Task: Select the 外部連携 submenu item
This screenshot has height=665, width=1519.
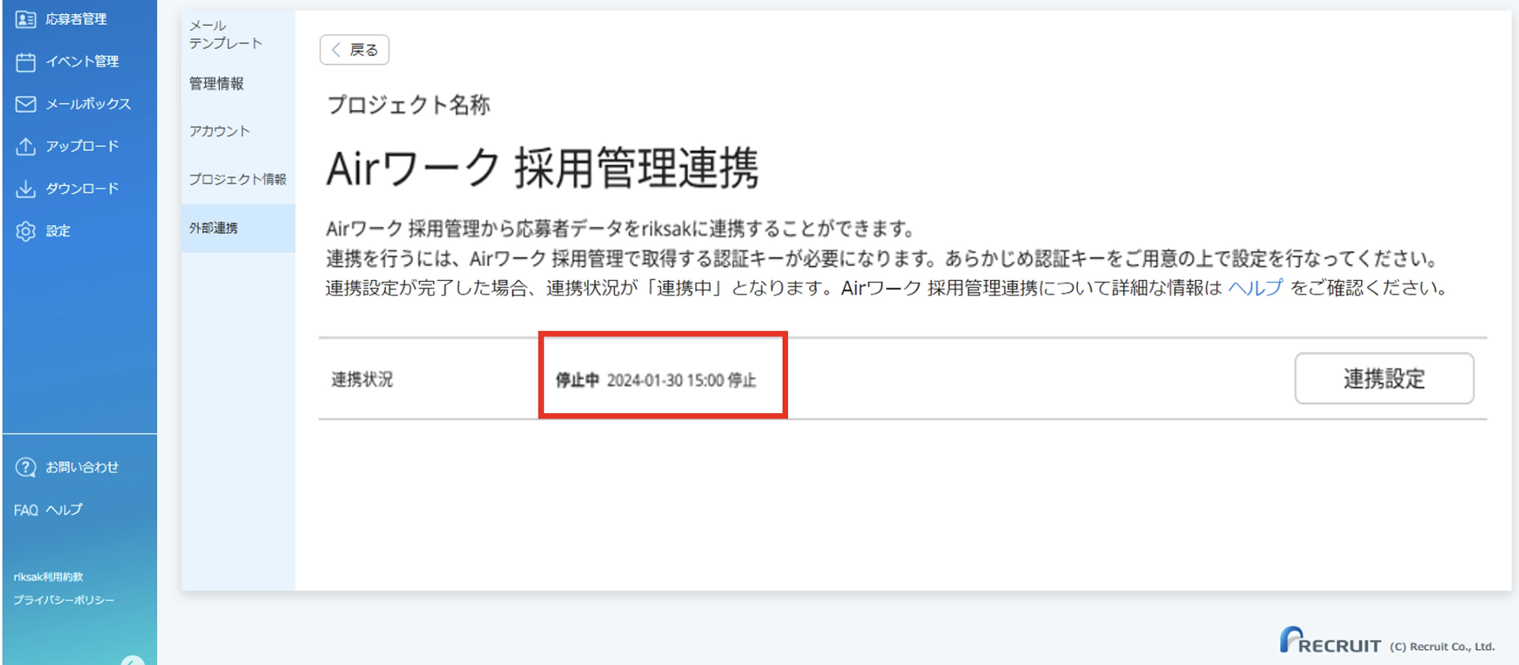Action: click(238, 228)
